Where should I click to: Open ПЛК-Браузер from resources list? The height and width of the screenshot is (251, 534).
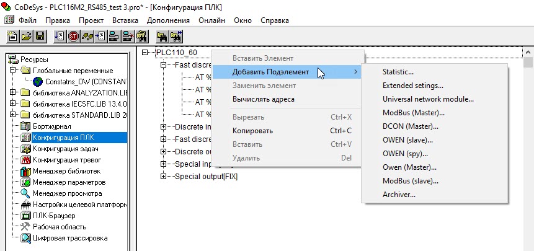[x=53, y=216]
